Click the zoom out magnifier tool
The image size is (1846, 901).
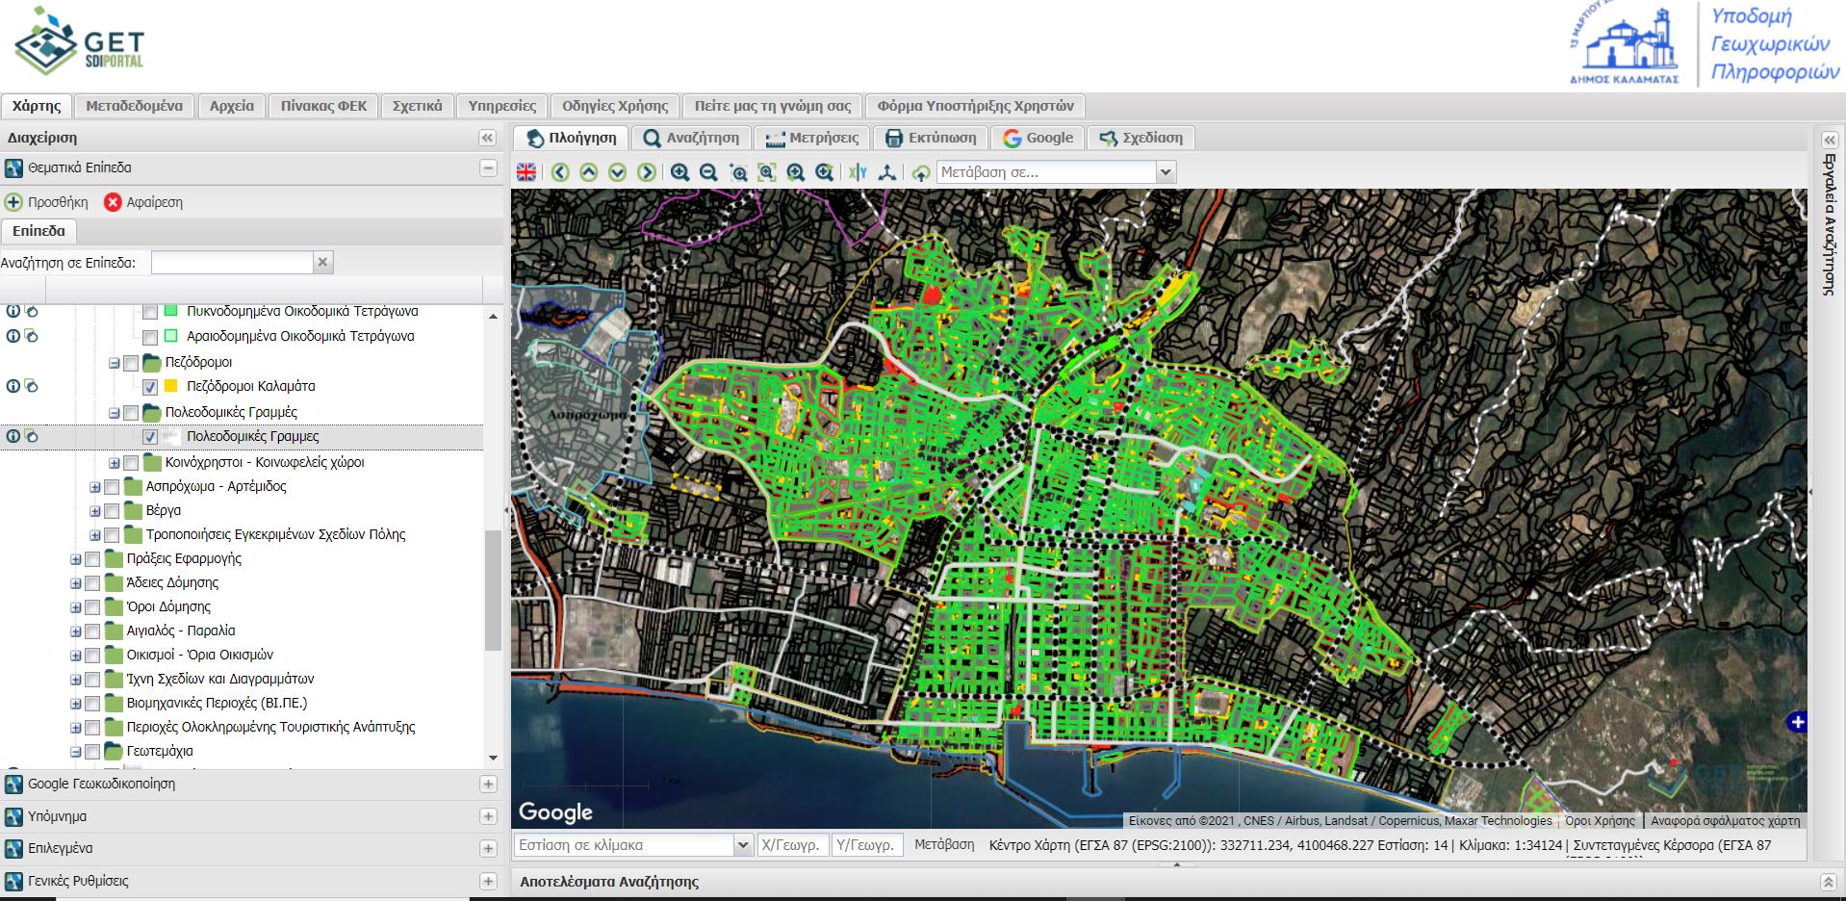(x=708, y=172)
